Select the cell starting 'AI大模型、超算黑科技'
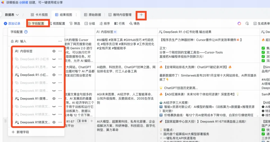 [126, 130]
